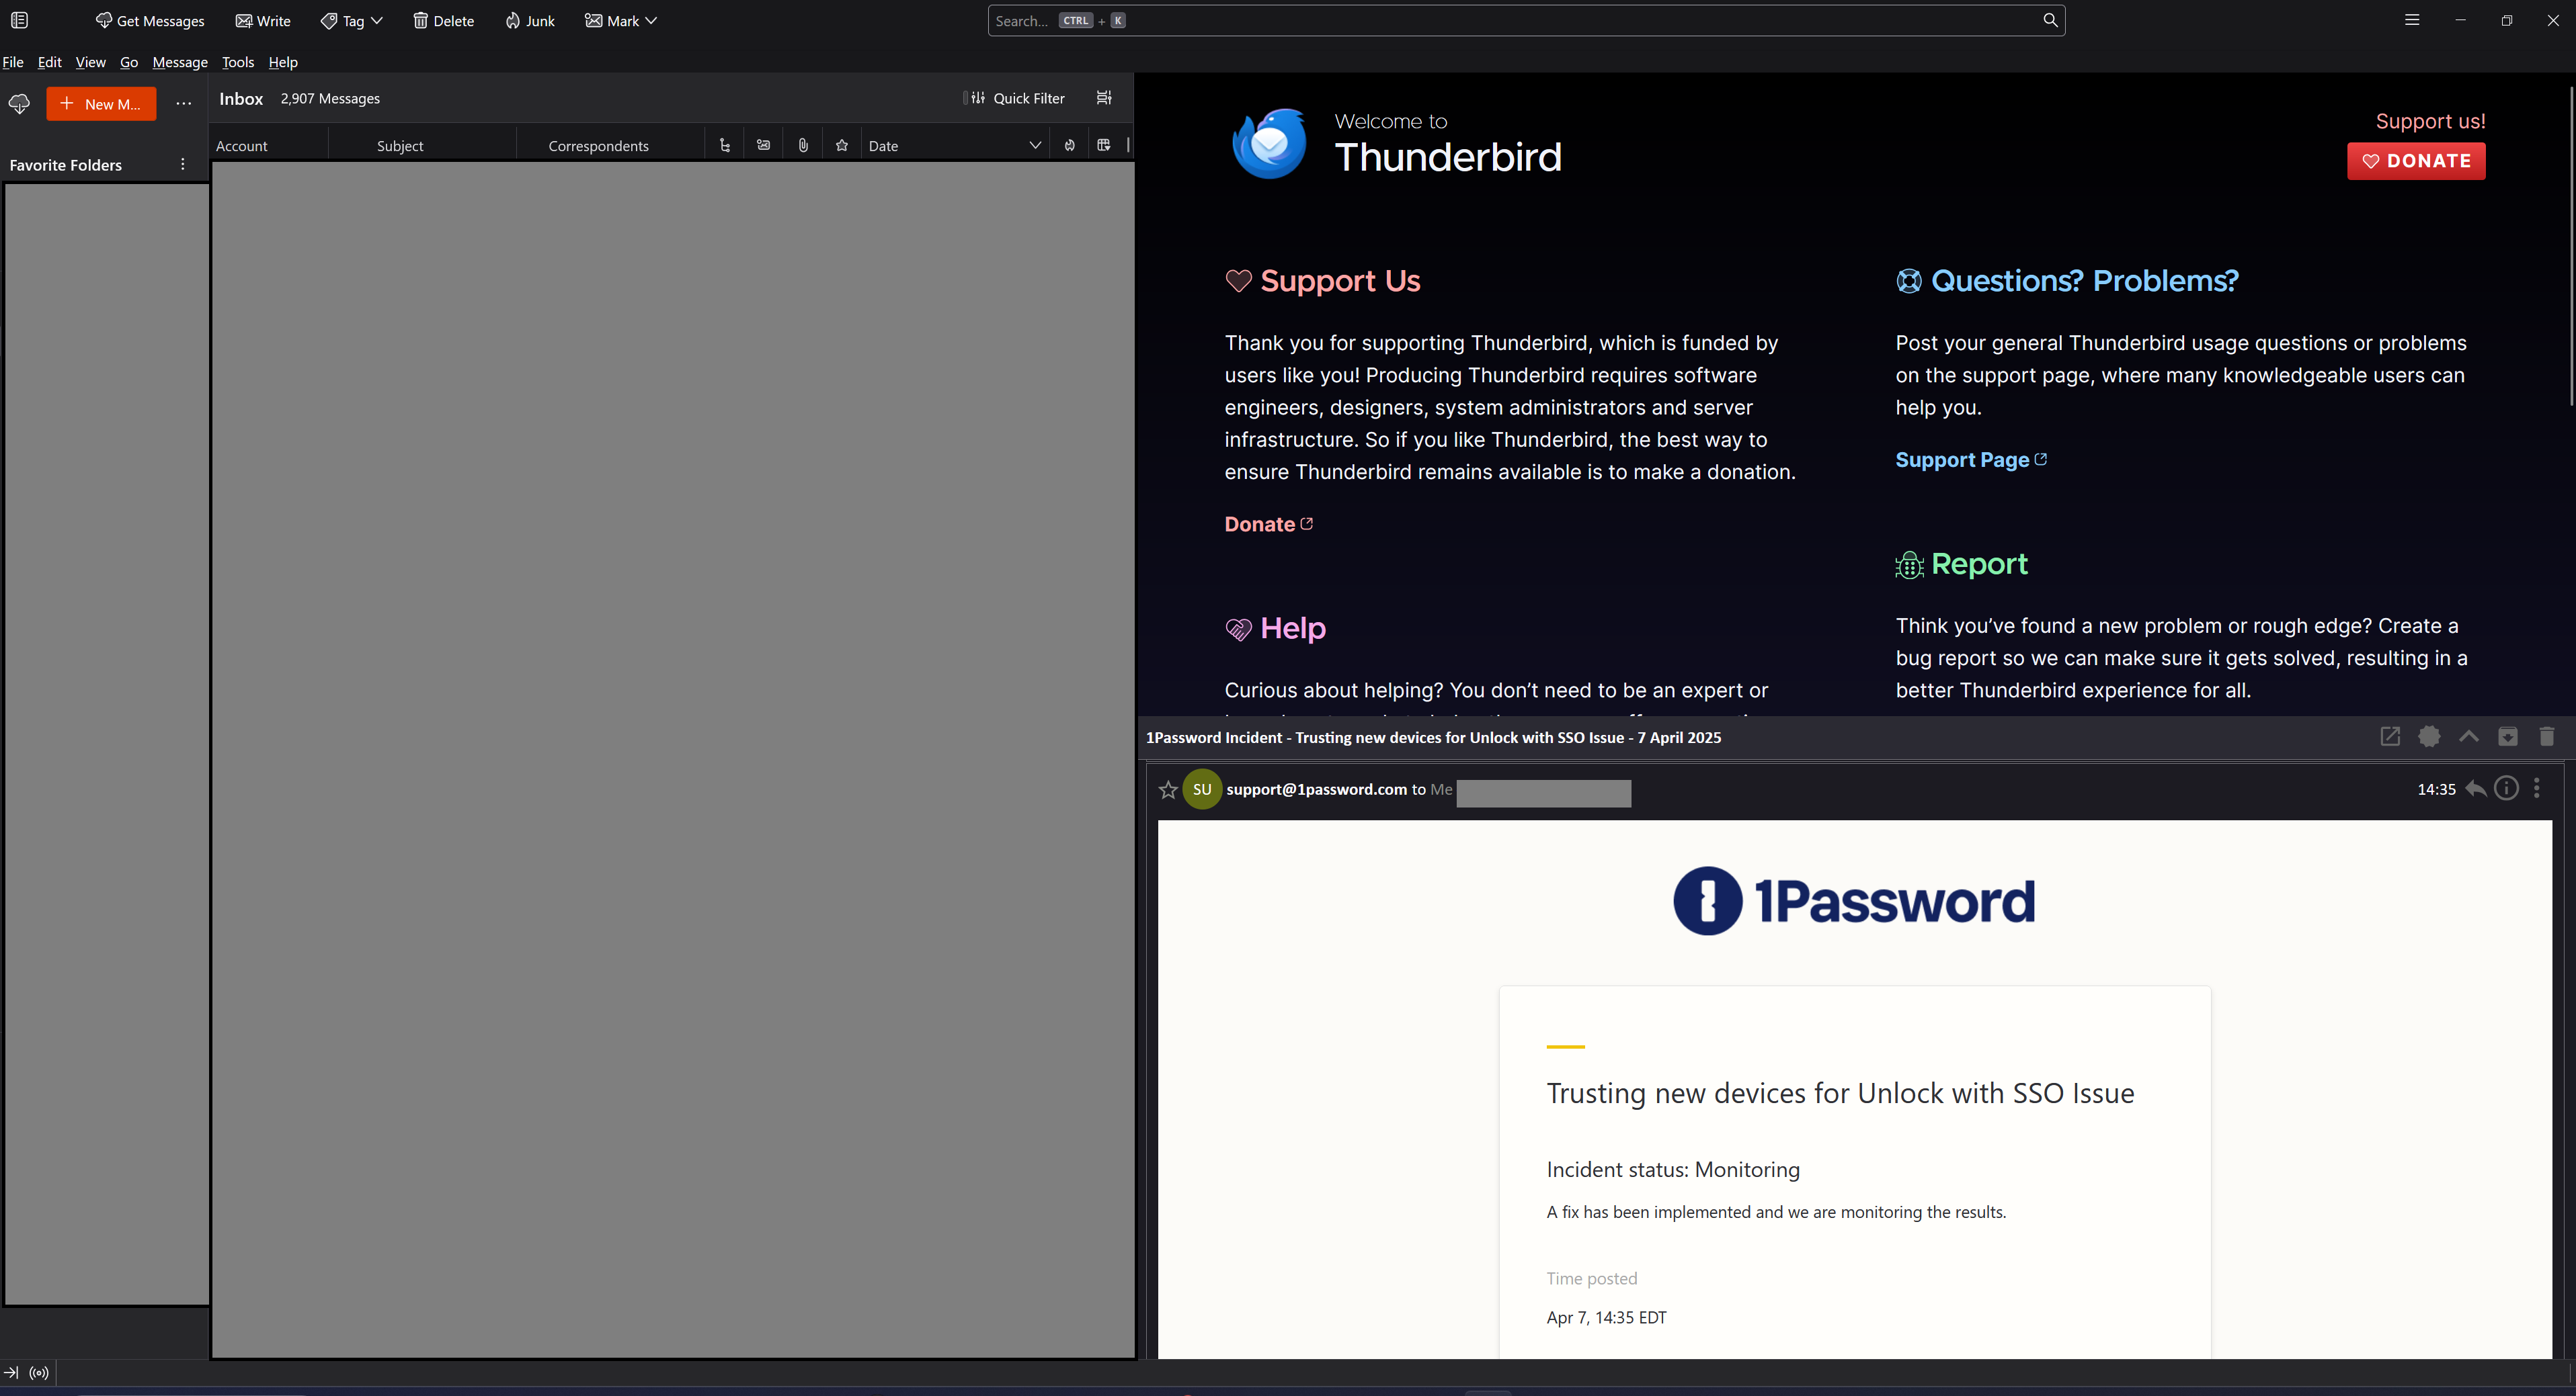Click the junk status flame column
The height and width of the screenshot is (1396, 2576).
[1070, 146]
